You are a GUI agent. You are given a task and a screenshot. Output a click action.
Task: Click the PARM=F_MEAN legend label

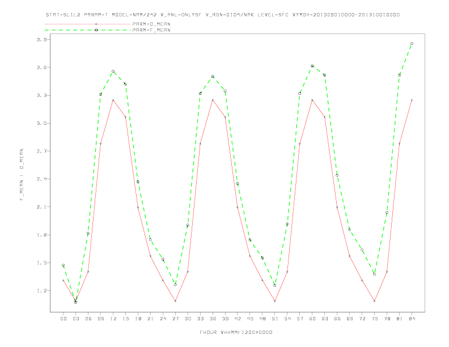pyautogui.click(x=151, y=30)
